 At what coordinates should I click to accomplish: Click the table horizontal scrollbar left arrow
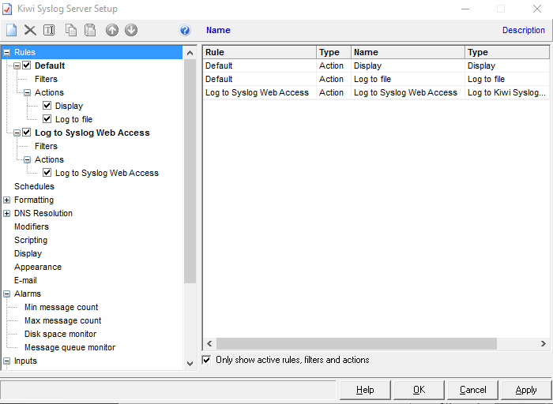point(209,343)
